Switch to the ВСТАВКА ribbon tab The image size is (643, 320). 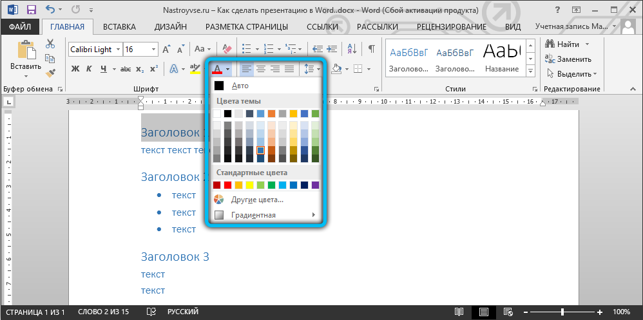(119, 26)
